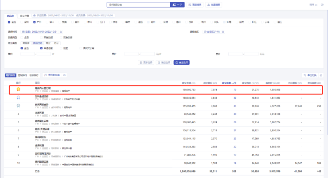Open advanced search (高级搜索)
Viewport: 328px width, 180px height.
point(195,4)
